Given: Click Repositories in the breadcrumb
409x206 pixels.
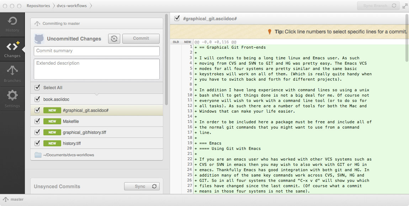Looking at the screenshot, I should (38, 6).
